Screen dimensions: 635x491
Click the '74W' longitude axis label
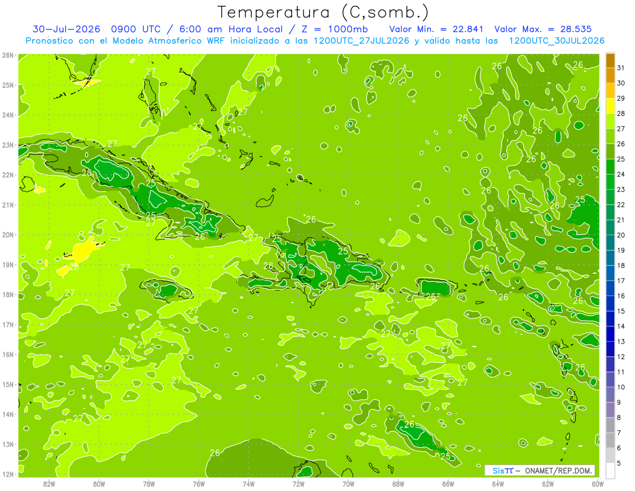pyautogui.click(x=249, y=484)
